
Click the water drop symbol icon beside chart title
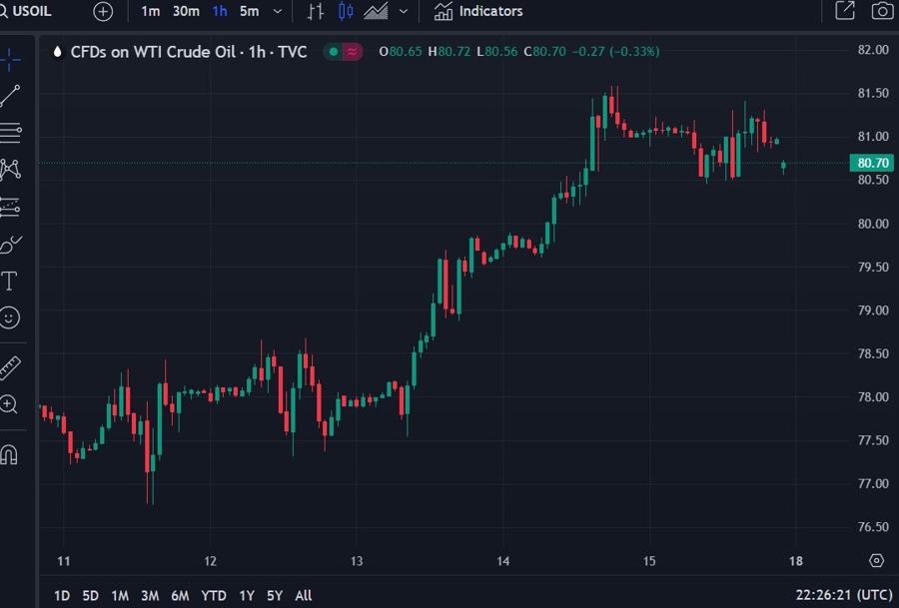click(x=57, y=52)
